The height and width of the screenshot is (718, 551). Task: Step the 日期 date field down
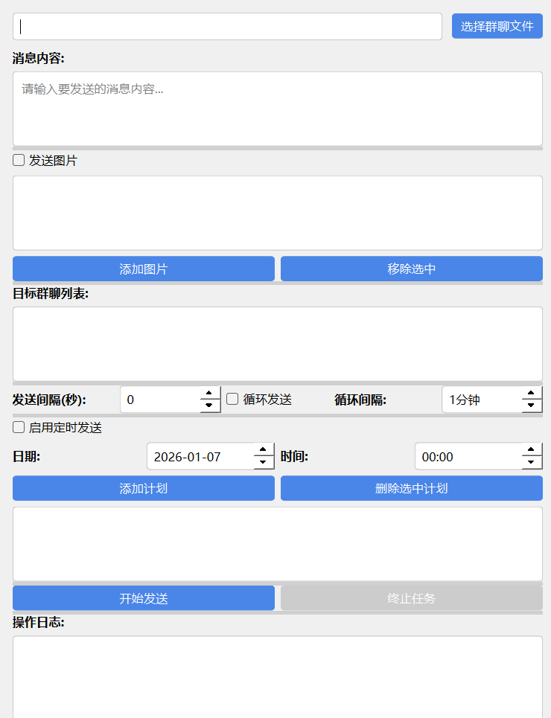[x=264, y=463]
